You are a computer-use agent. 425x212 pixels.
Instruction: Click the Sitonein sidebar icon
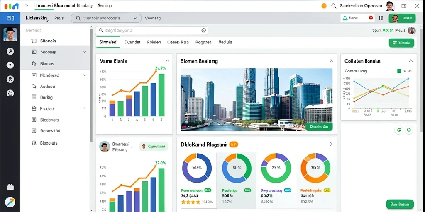click(x=34, y=41)
